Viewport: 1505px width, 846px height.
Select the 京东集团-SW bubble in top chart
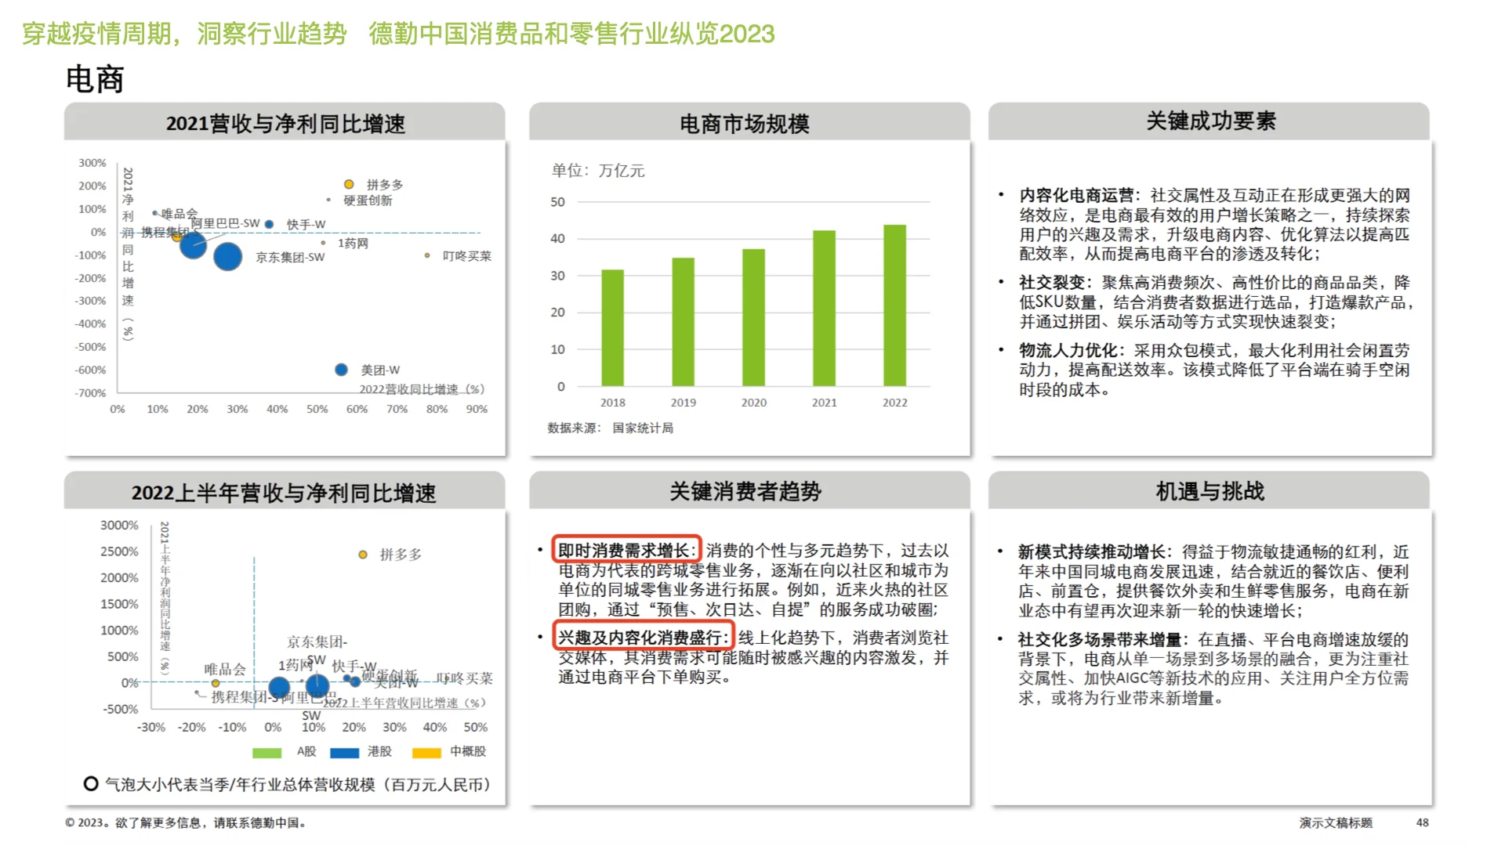click(227, 257)
